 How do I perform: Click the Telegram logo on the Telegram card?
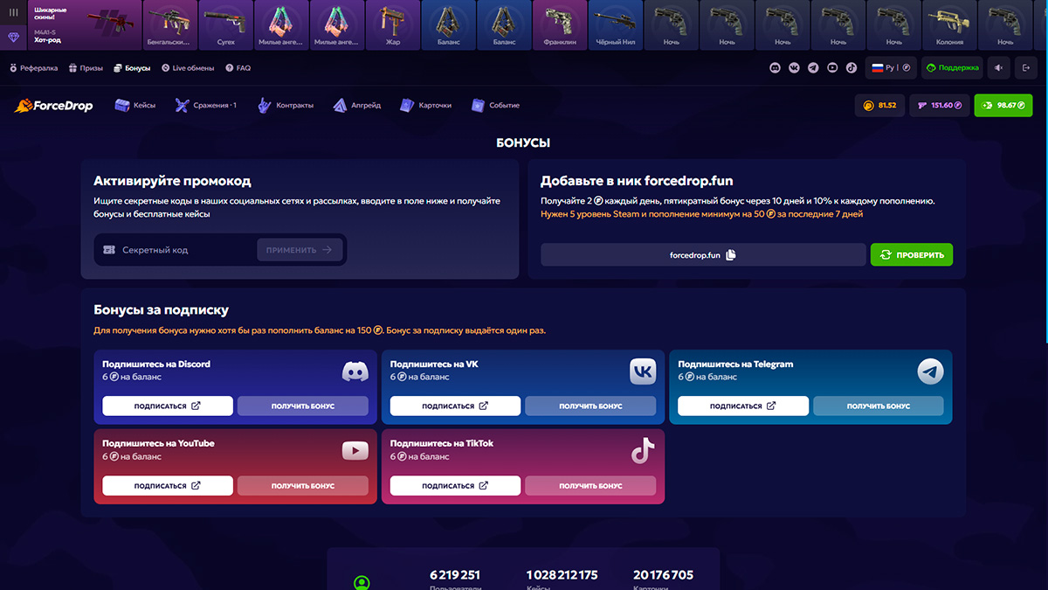[x=931, y=372]
